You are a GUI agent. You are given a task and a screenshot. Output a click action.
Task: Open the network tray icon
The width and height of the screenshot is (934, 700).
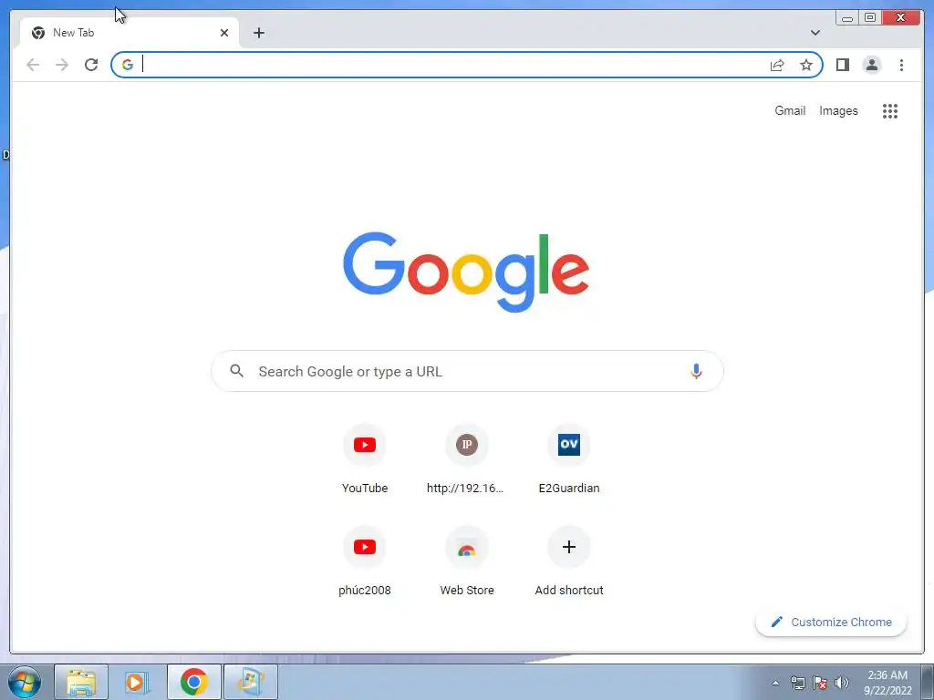click(x=797, y=683)
